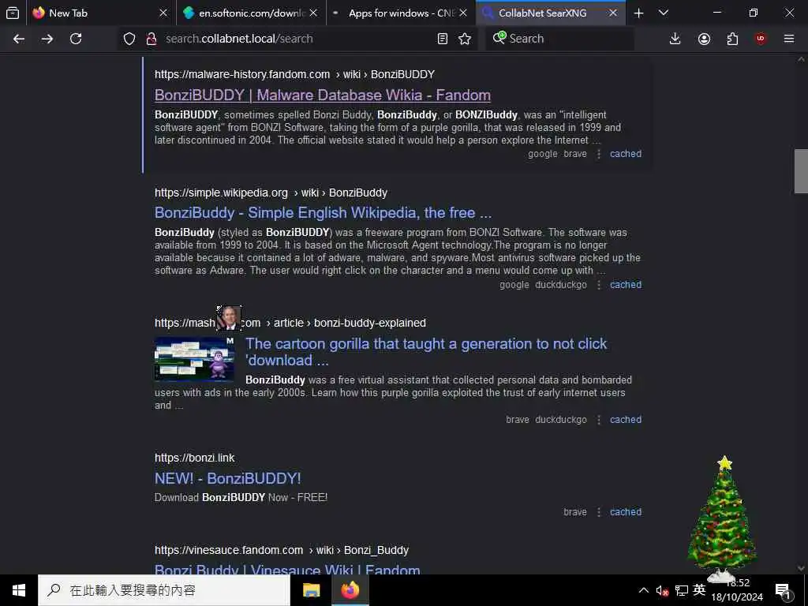This screenshot has height=606, width=808.
Task: Open the Windows Start menu
Action: point(19,590)
